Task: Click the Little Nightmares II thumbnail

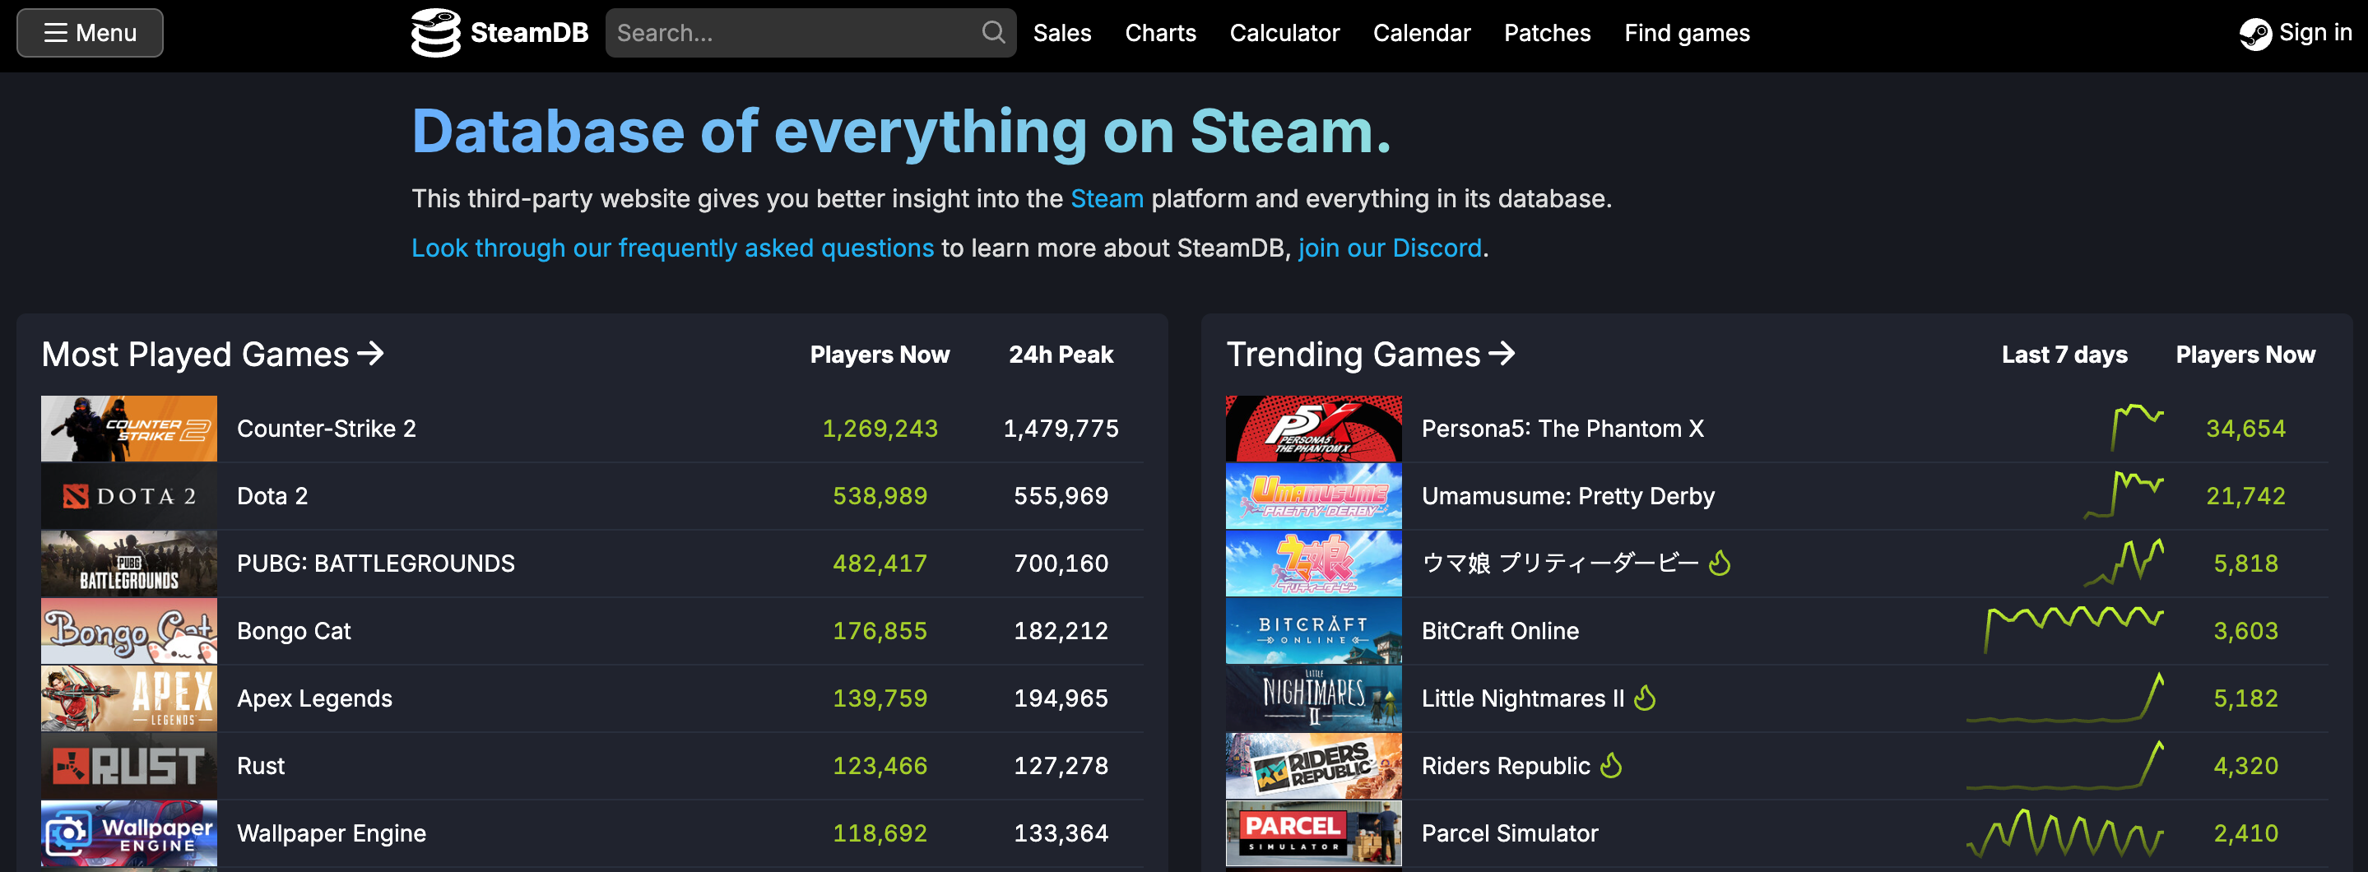Action: (1314, 698)
